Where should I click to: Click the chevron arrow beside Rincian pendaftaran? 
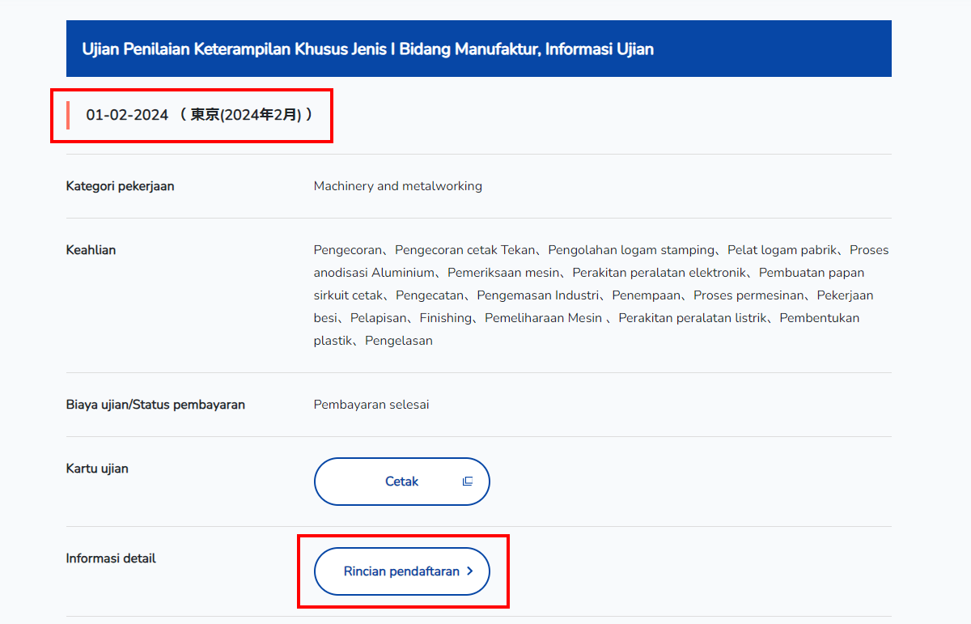(x=470, y=571)
